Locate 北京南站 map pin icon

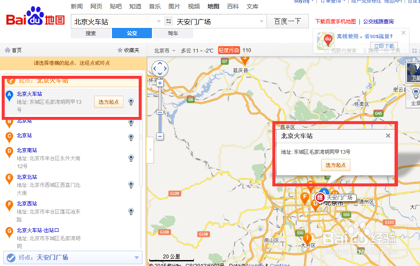(131, 158)
